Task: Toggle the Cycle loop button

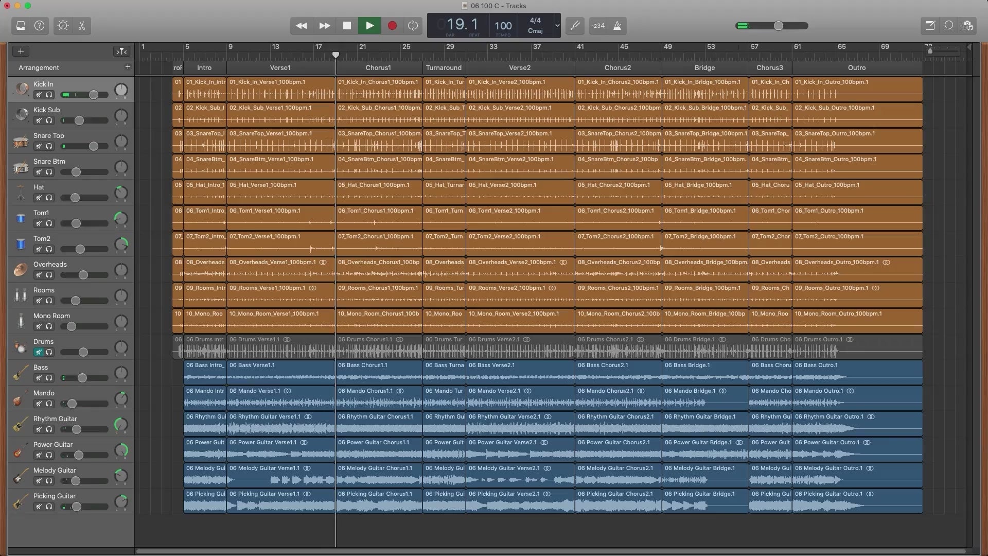Action: (x=413, y=26)
